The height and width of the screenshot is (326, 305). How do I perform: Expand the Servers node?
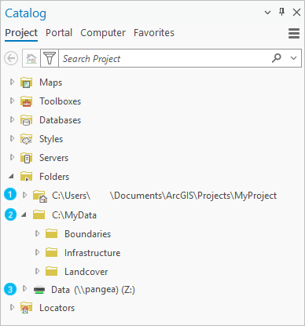[12, 157]
